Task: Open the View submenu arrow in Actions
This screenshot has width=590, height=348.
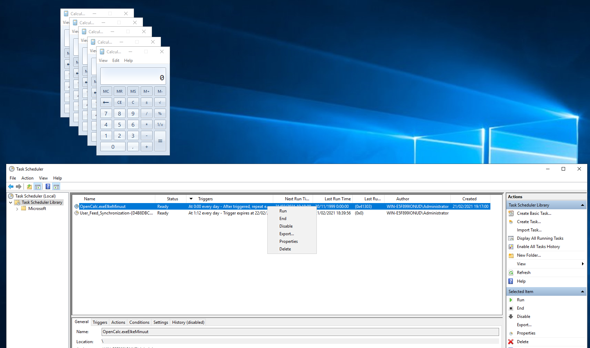Action: click(x=582, y=264)
